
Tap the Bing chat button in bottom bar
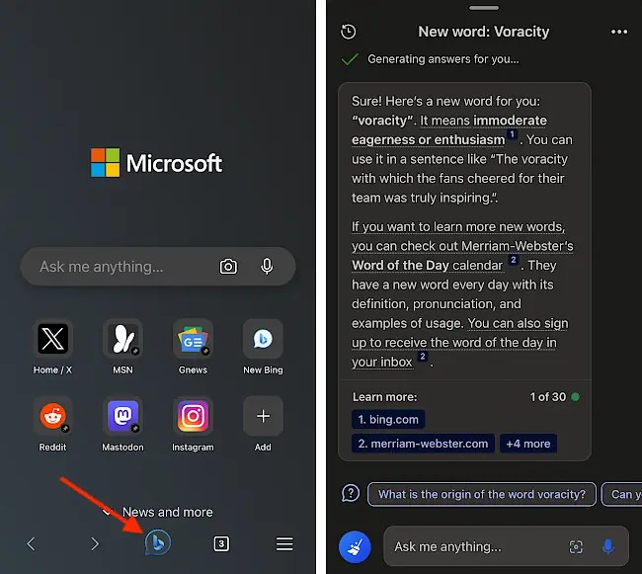click(x=158, y=543)
